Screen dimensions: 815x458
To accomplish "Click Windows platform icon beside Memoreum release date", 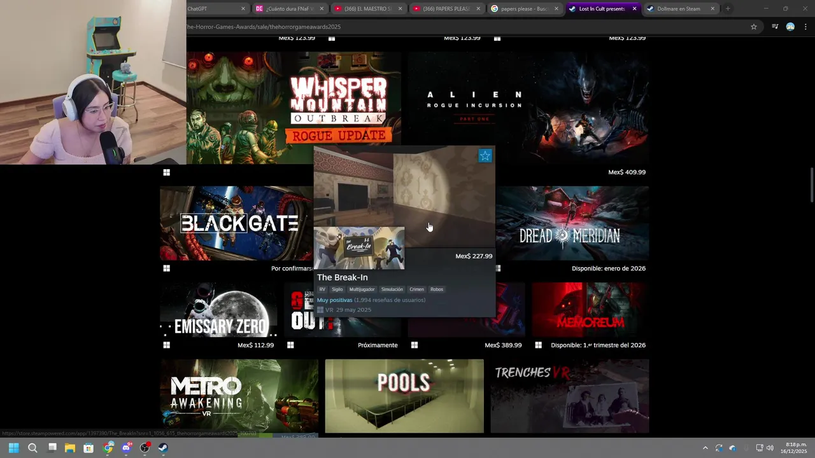I will 539,345.
